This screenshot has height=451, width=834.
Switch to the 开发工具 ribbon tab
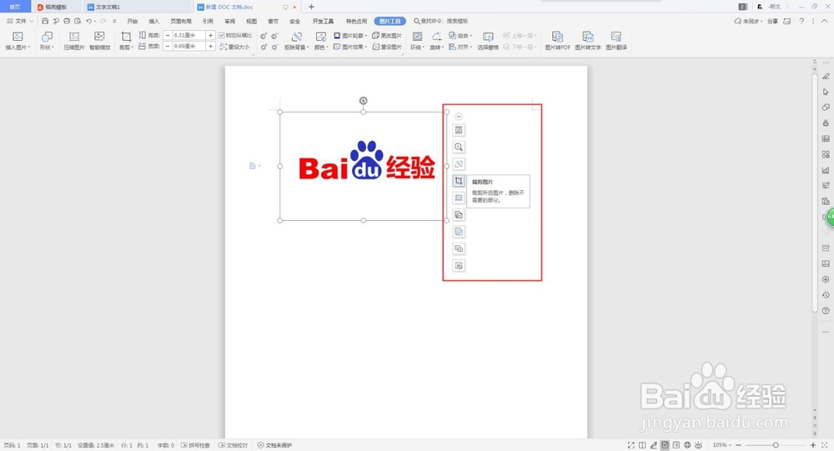click(x=323, y=22)
